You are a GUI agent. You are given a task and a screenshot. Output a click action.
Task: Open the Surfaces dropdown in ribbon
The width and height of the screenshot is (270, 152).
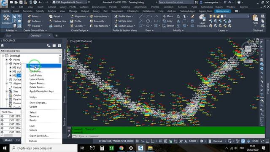[x=35, y=21]
